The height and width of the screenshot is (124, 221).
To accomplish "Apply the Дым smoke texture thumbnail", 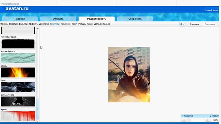I will pos(18,87).
